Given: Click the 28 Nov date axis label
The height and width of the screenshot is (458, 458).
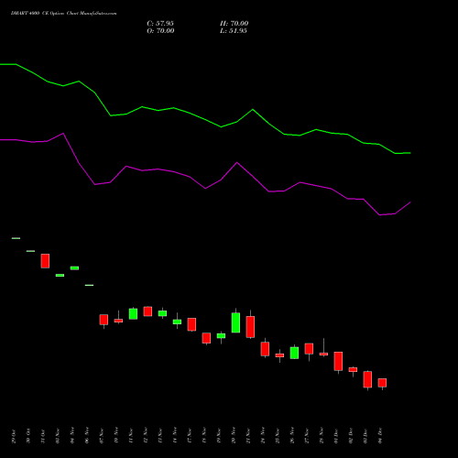Looking at the screenshot, I should click(x=322, y=436).
